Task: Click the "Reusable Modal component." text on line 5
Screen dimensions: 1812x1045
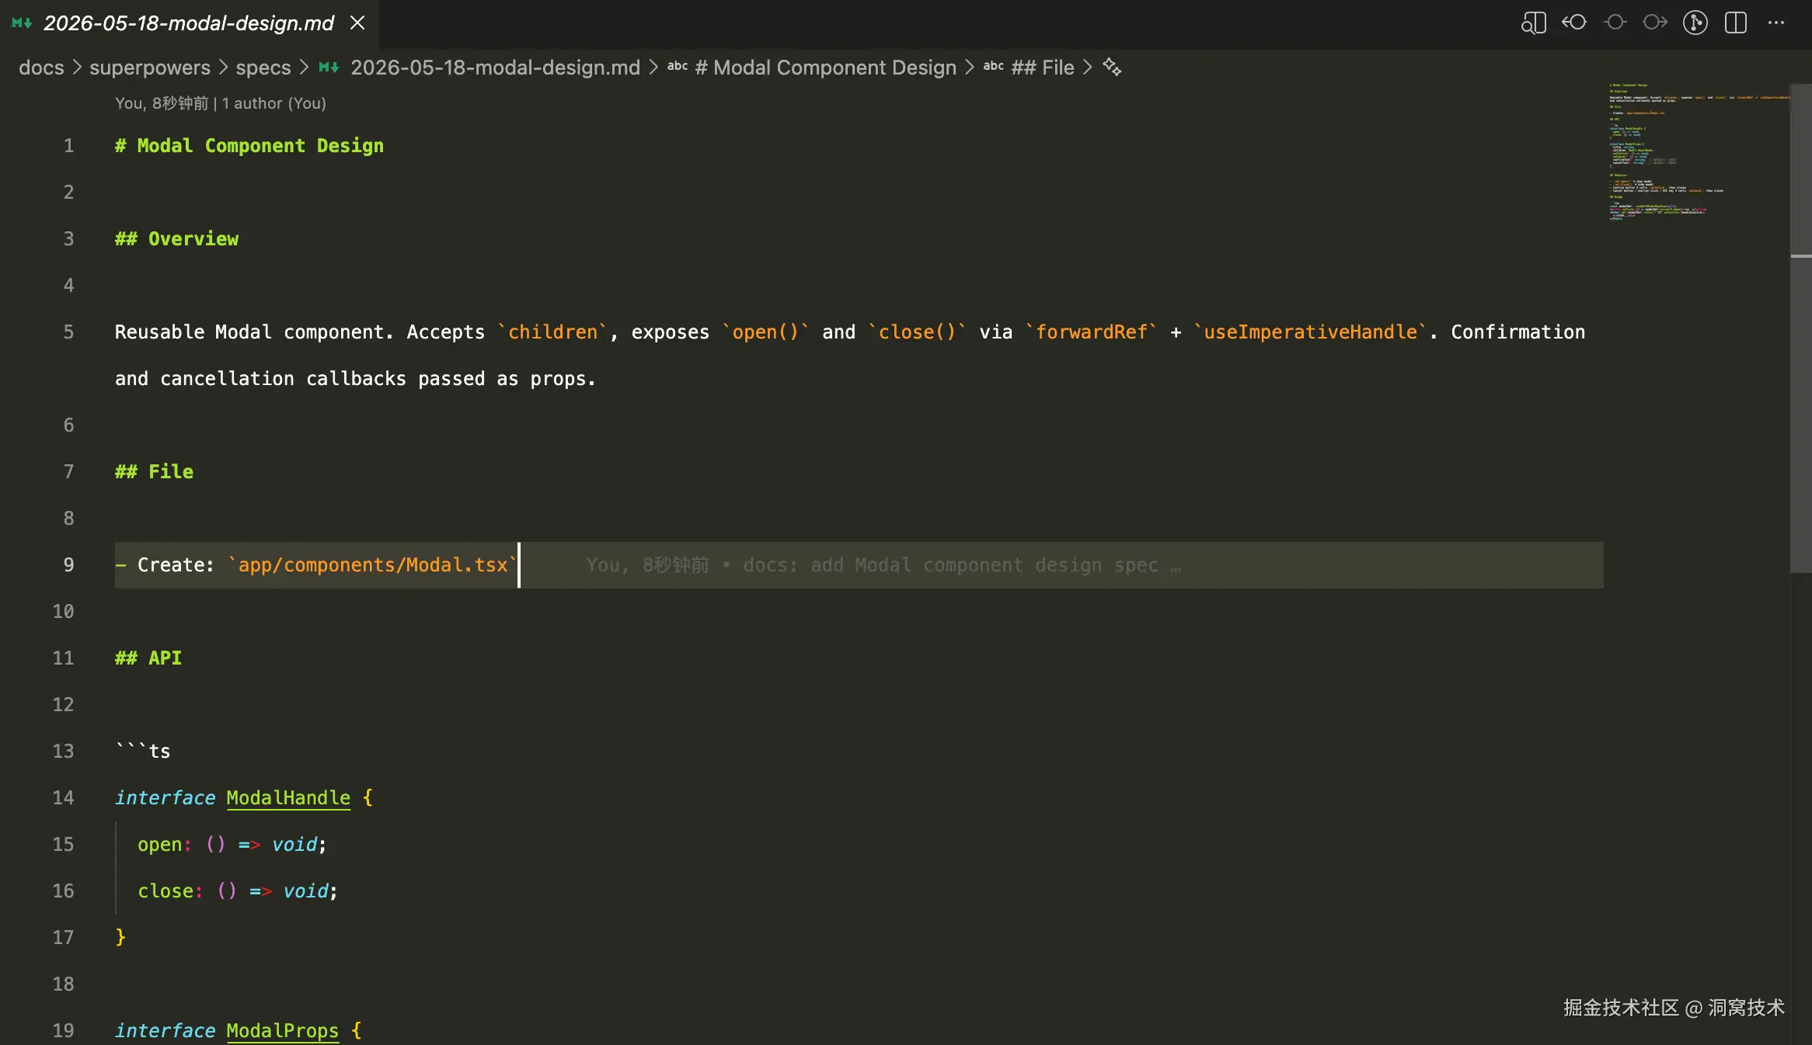Action: 254,332
